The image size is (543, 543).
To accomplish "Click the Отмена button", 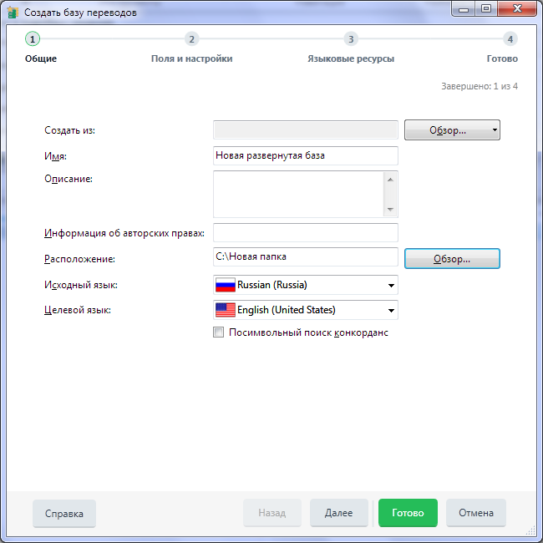I will pos(476,513).
